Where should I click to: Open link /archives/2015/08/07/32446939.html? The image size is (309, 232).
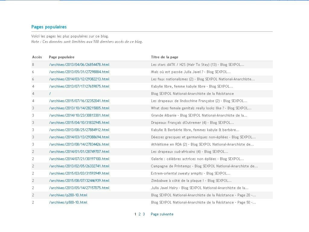[79, 181]
